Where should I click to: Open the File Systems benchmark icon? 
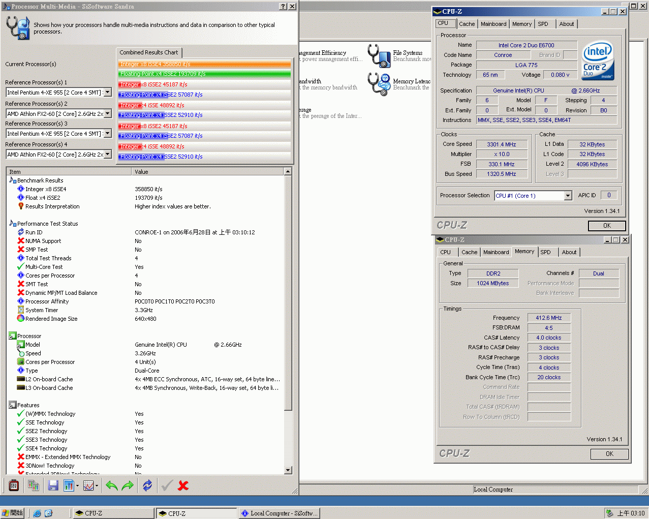pos(379,55)
